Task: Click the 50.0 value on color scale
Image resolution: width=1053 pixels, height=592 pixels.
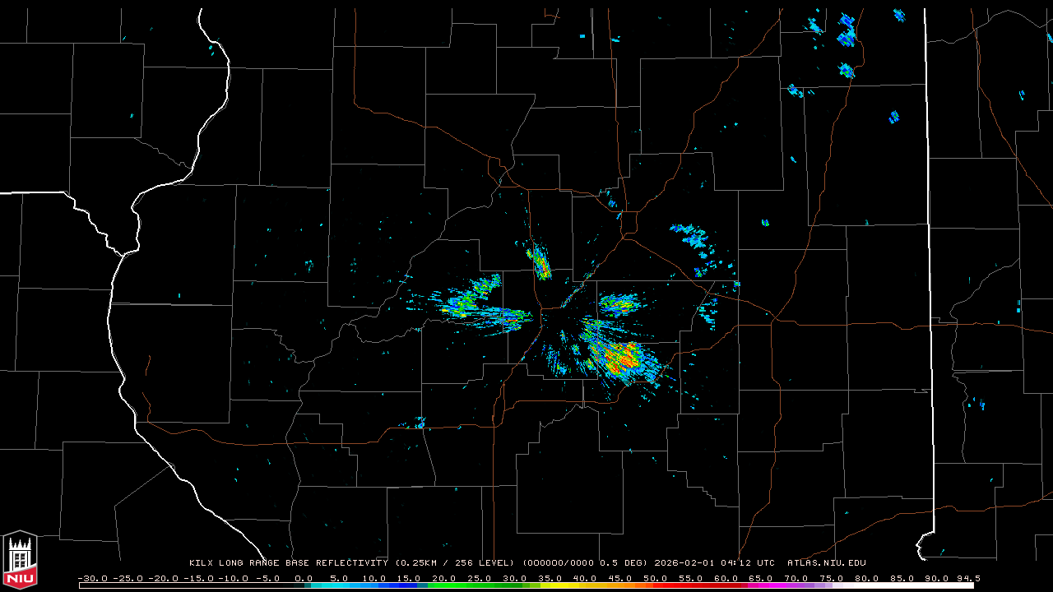Action: pos(656,578)
